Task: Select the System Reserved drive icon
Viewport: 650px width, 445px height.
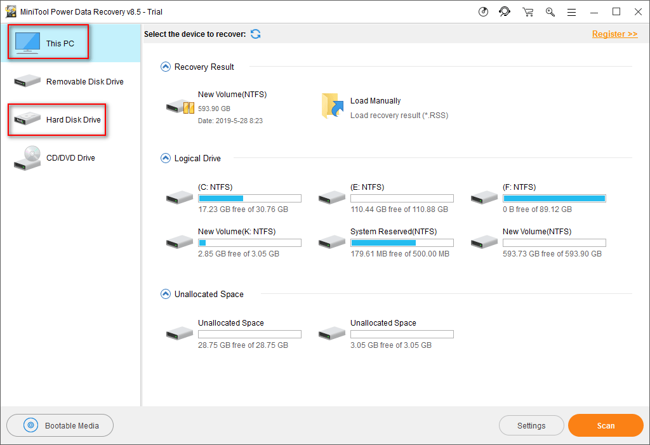Action: pyautogui.click(x=331, y=242)
